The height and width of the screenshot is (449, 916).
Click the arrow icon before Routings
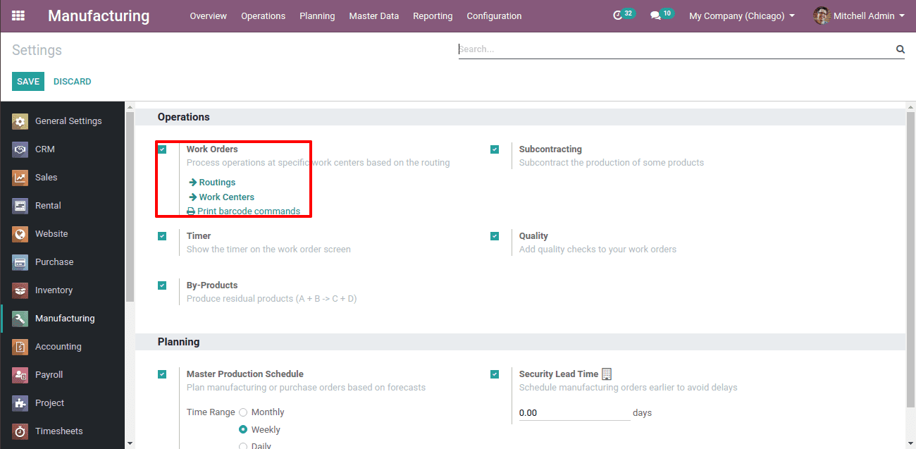(x=192, y=183)
